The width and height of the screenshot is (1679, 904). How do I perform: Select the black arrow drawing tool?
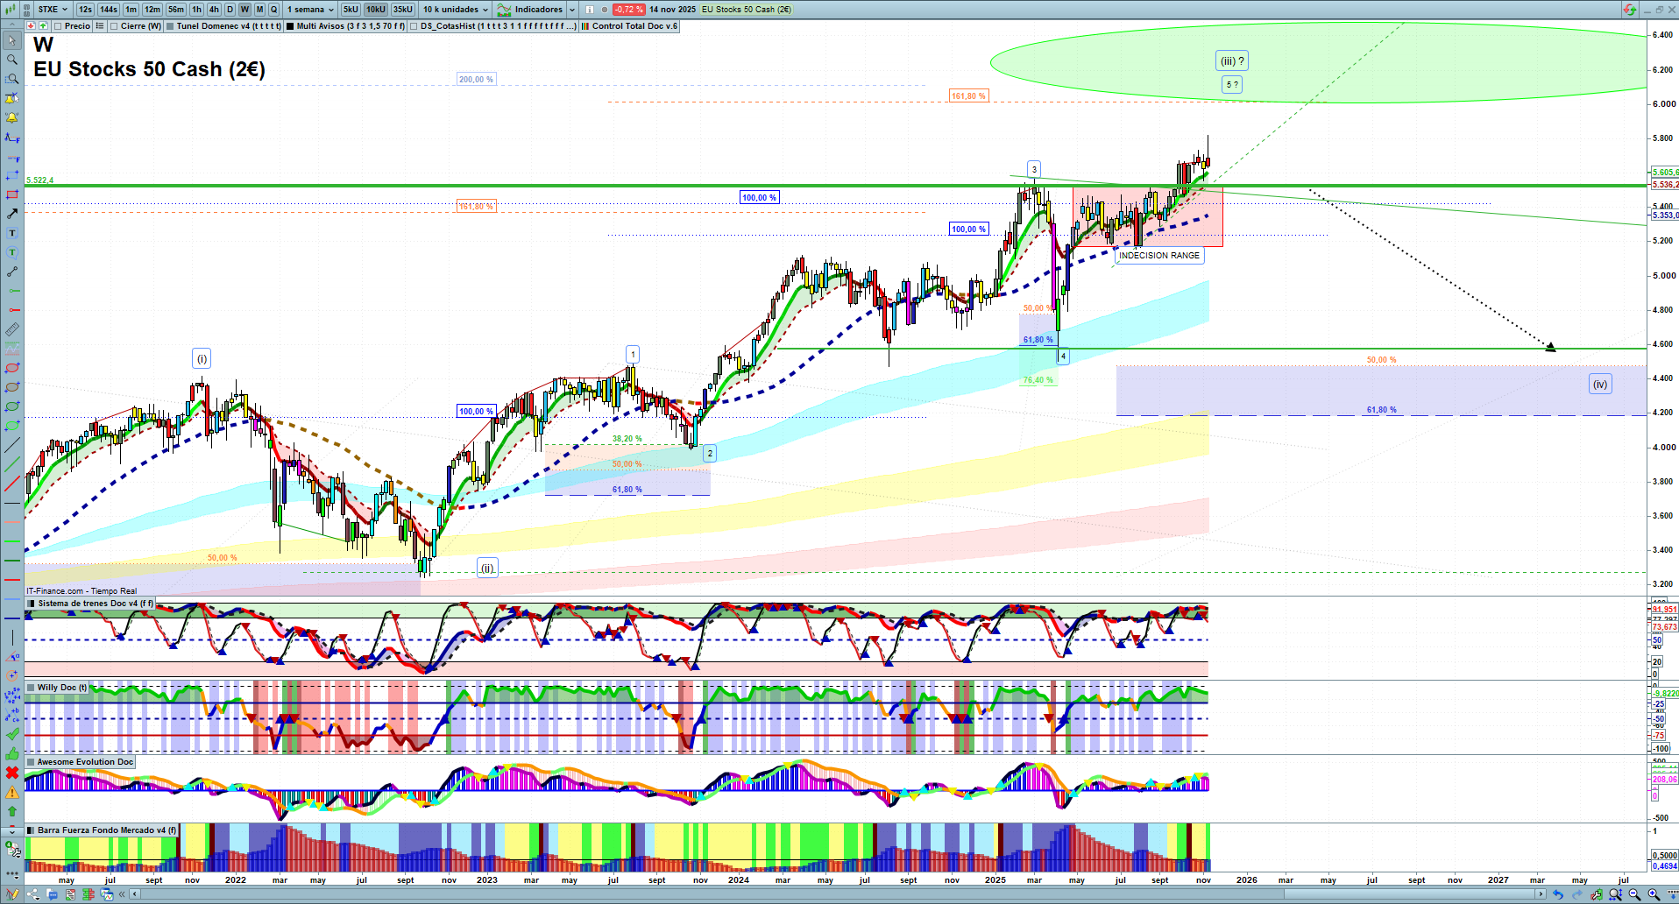pos(12,214)
